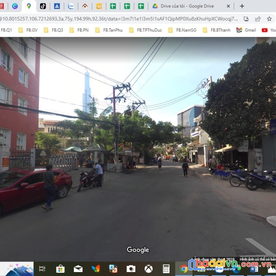The width and height of the screenshot is (276, 276).
Task: Open Microsoft Store from the taskbar
Action: click(60, 269)
